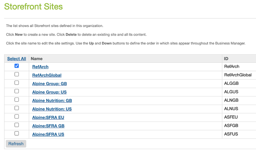Viewport: 256px width, 152px height.
Task: Uncheck the RefArch site checkbox
Action: pyautogui.click(x=16, y=66)
